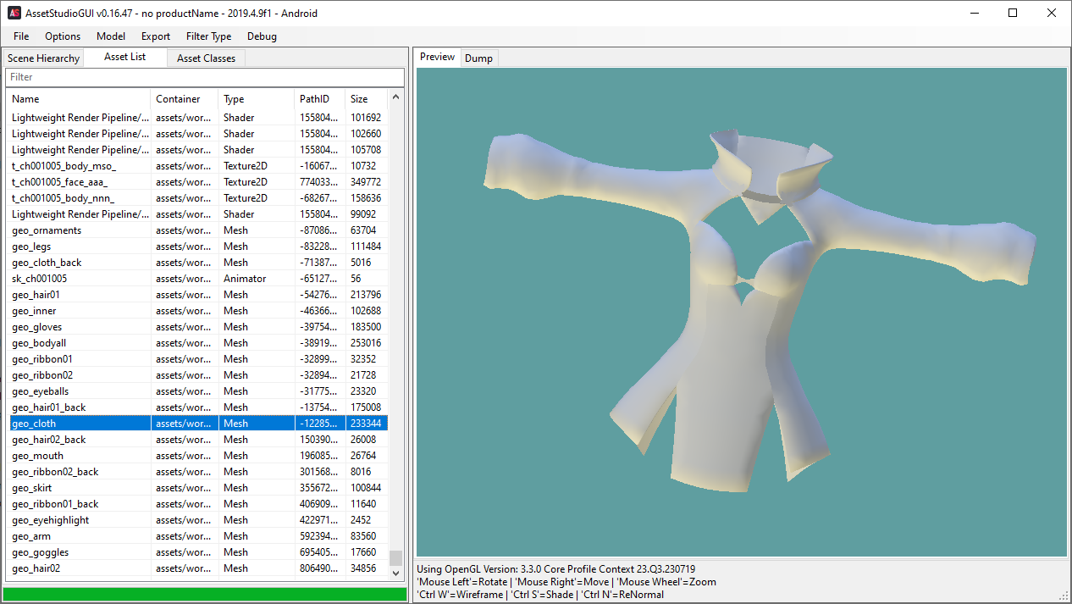Viewport: 1072px width, 604px height.
Task: Select the geo_hair01_back mesh row
Action: point(198,407)
